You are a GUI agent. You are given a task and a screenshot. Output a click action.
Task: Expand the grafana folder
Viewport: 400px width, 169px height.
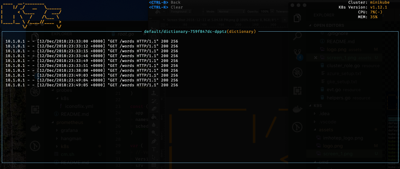click(x=69, y=130)
